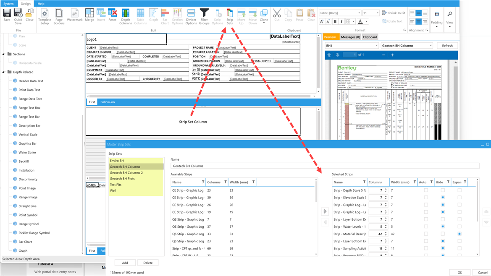Open Page Borders settings
This screenshot has height=276, width=491.
pos(59,16)
